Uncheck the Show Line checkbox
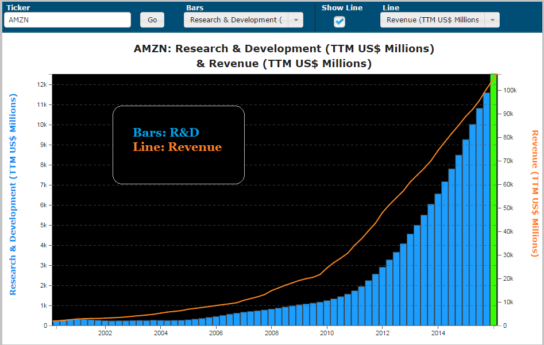This screenshot has width=544, height=345. coord(339,21)
